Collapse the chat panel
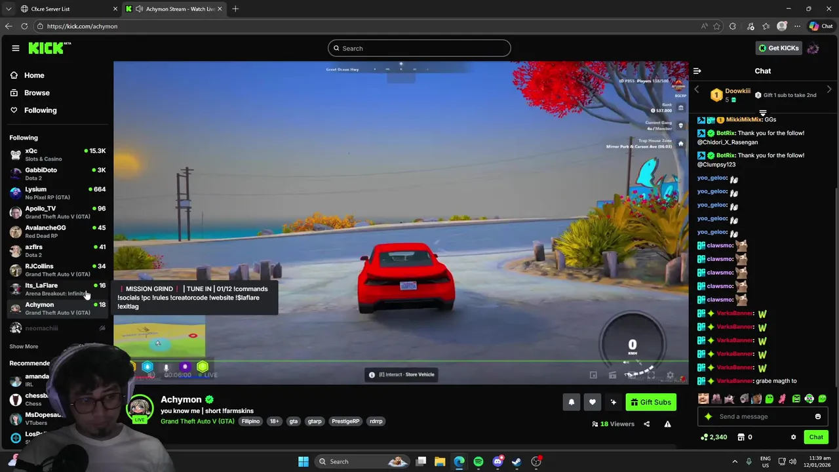839x472 pixels. pyautogui.click(x=697, y=71)
